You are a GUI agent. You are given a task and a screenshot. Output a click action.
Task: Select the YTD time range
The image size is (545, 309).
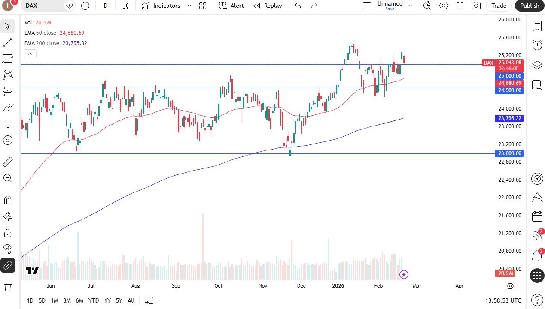coord(94,300)
